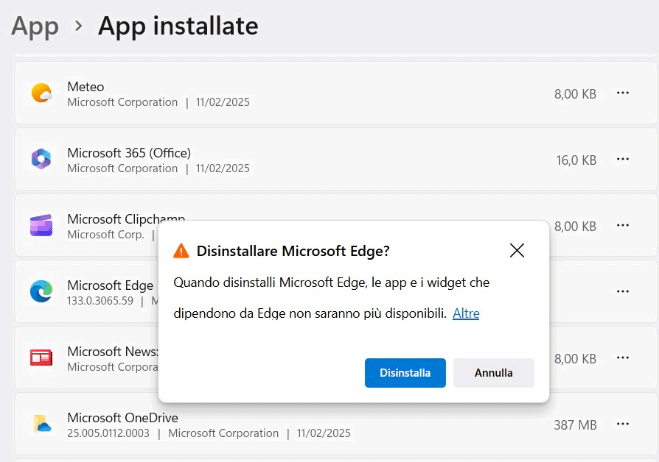Select the Meteo app name text
This screenshot has width=659, height=462.
(x=86, y=87)
